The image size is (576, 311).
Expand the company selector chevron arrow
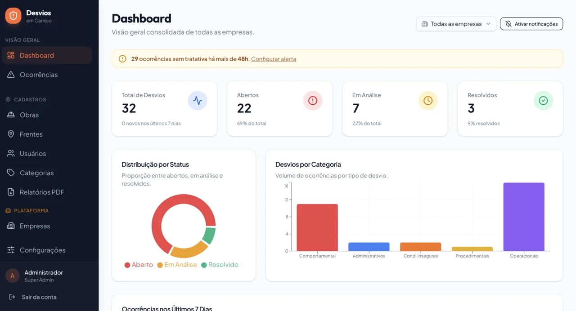click(x=488, y=24)
